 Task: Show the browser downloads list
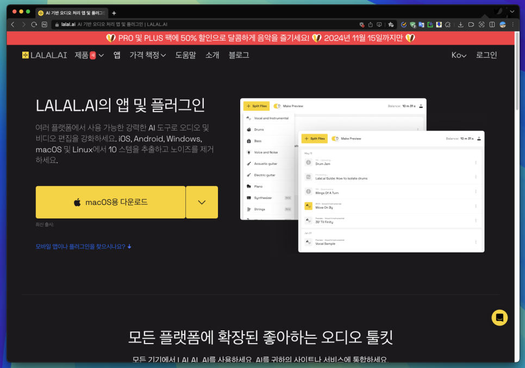[461, 24]
